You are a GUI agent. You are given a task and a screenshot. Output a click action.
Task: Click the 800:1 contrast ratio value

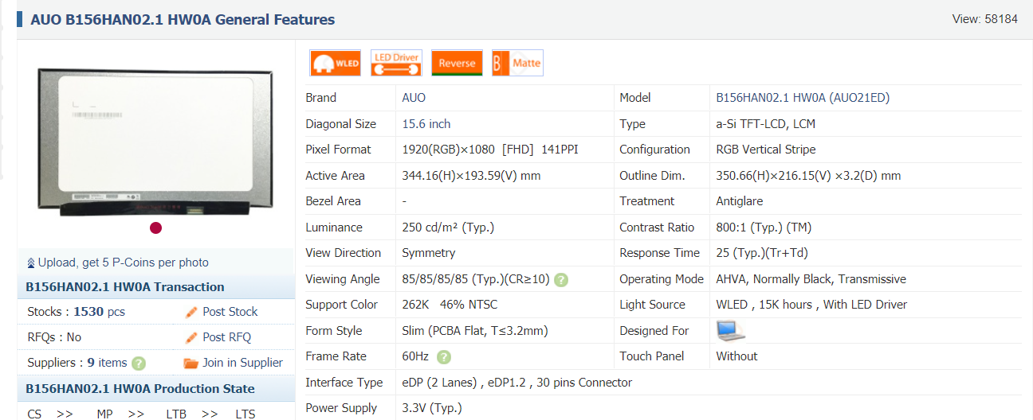(x=764, y=227)
